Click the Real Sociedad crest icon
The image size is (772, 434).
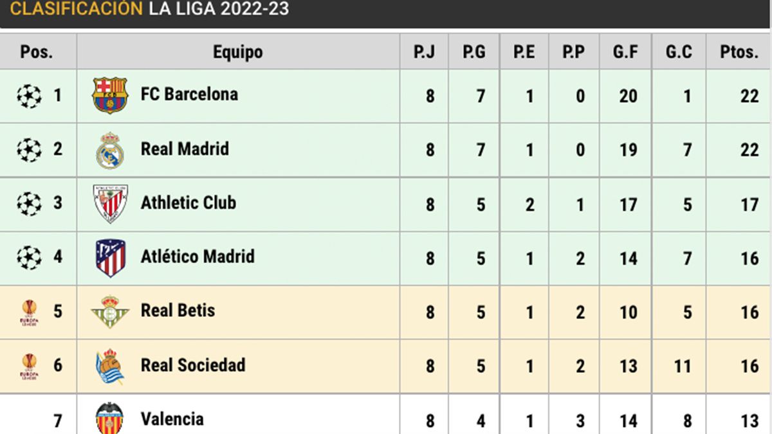(110, 366)
